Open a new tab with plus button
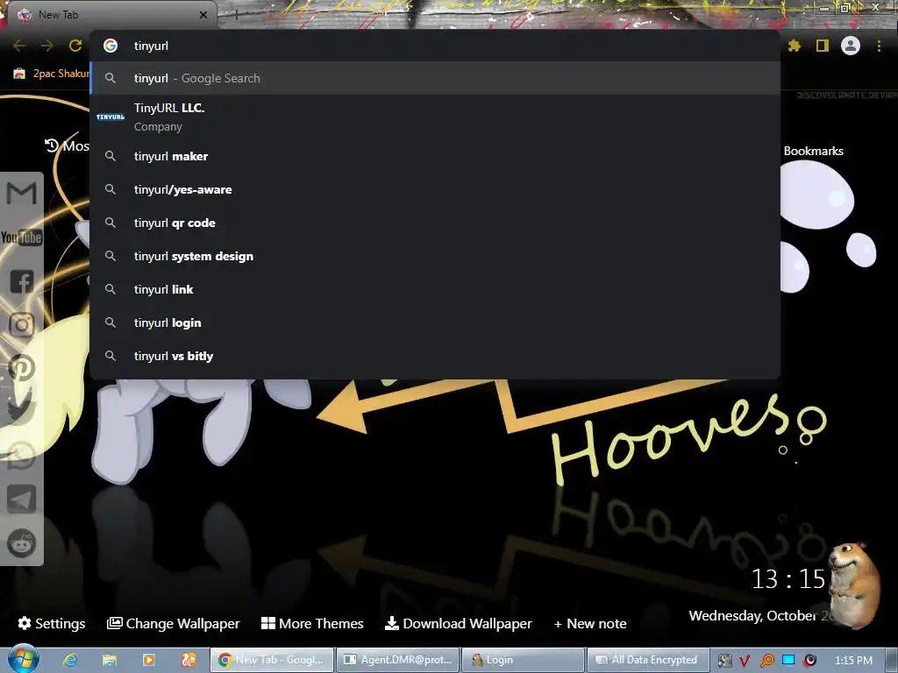This screenshot has height=673, width=898. (x=236, y=16)
